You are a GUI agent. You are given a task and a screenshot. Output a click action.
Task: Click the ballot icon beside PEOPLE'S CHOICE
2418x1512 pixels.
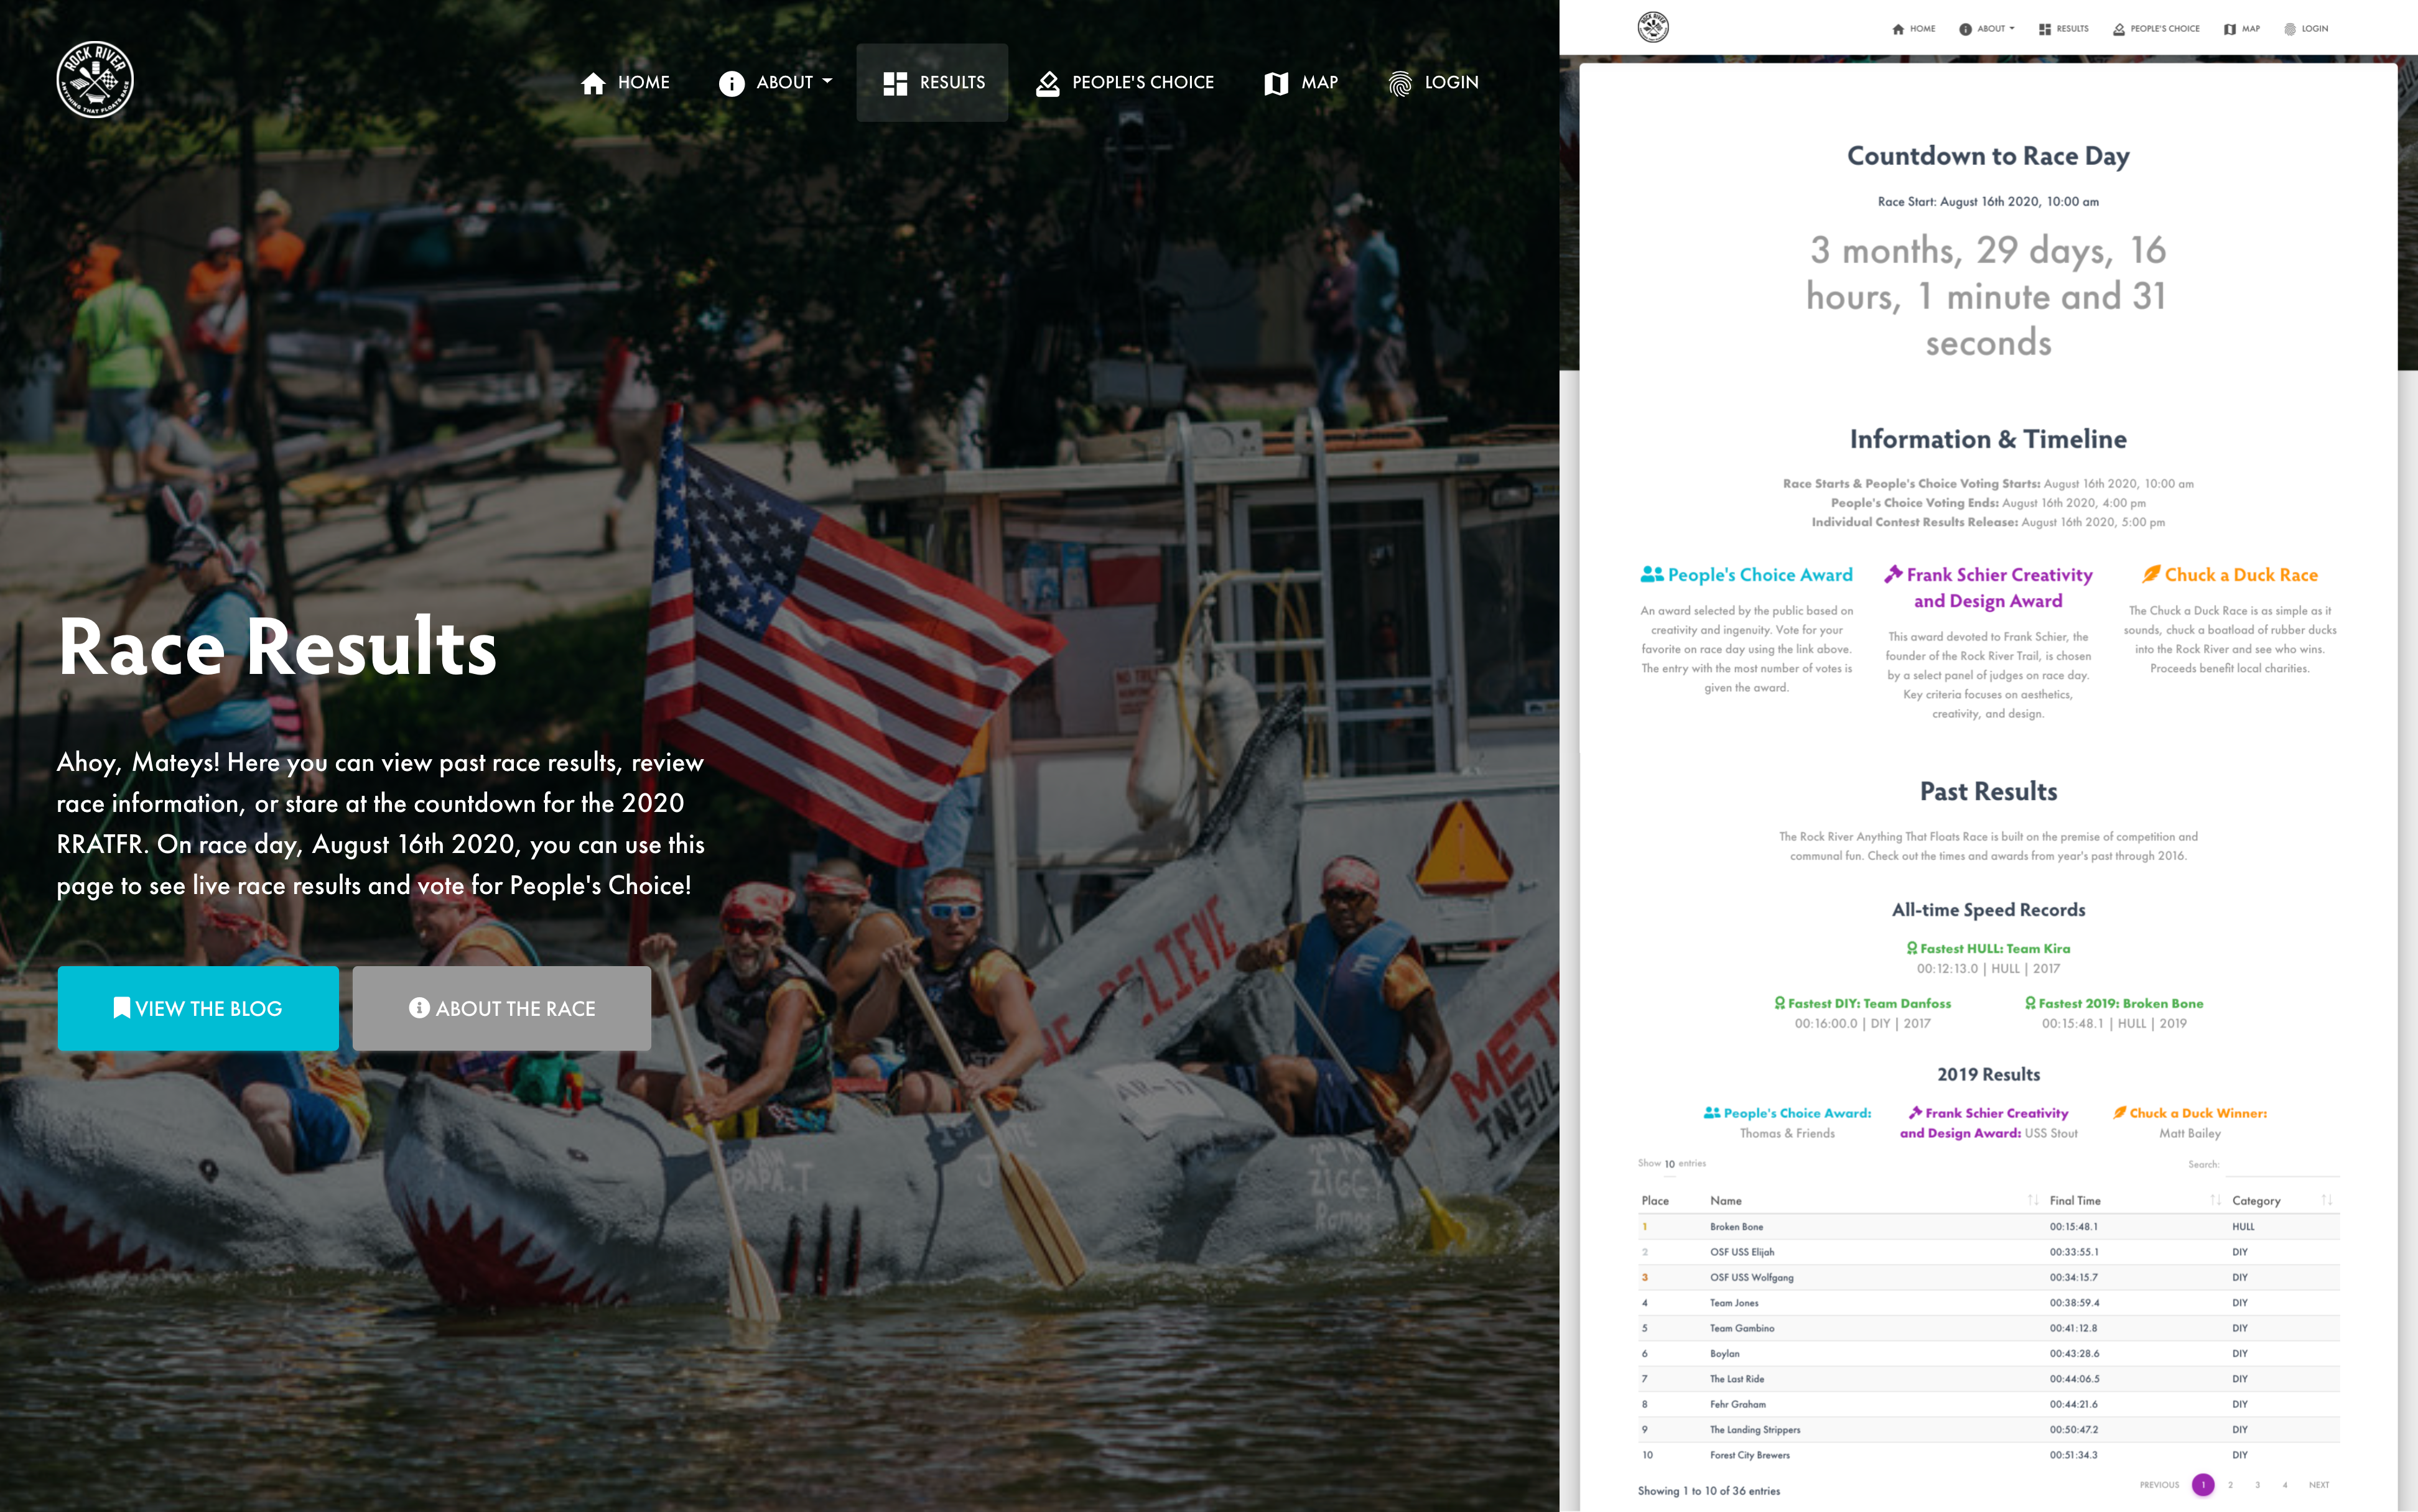point(1048,83)
